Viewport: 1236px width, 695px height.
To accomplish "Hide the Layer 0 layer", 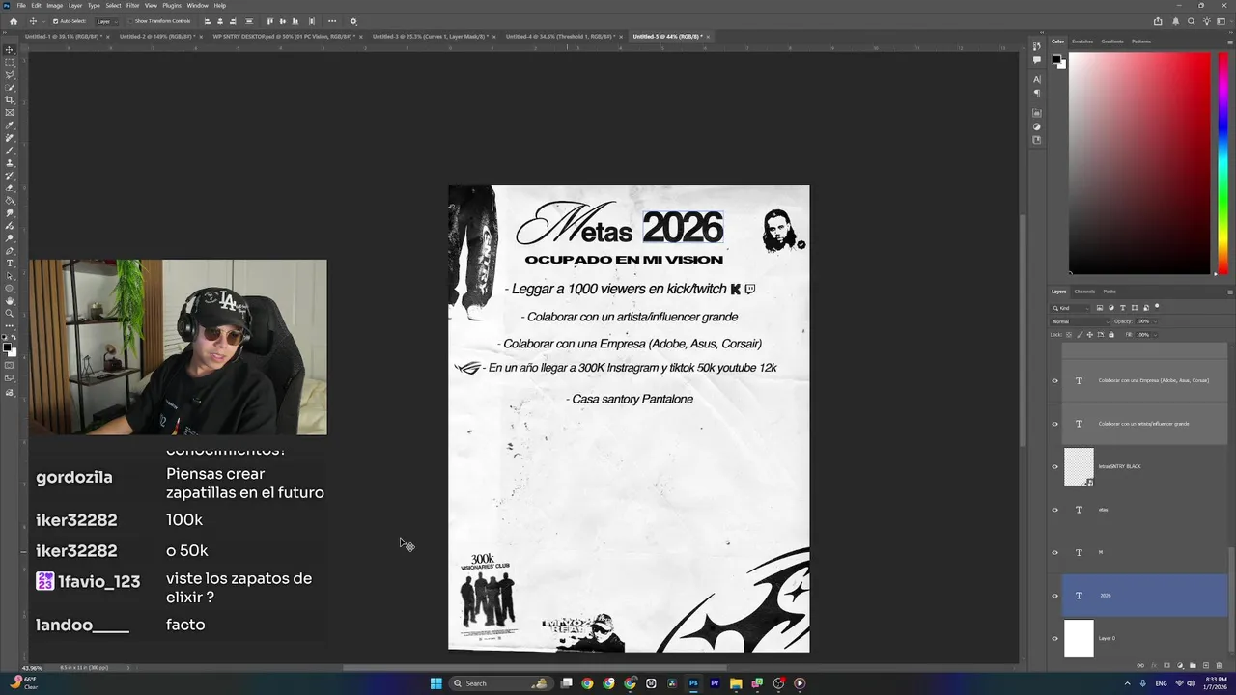I will 1054,639.
